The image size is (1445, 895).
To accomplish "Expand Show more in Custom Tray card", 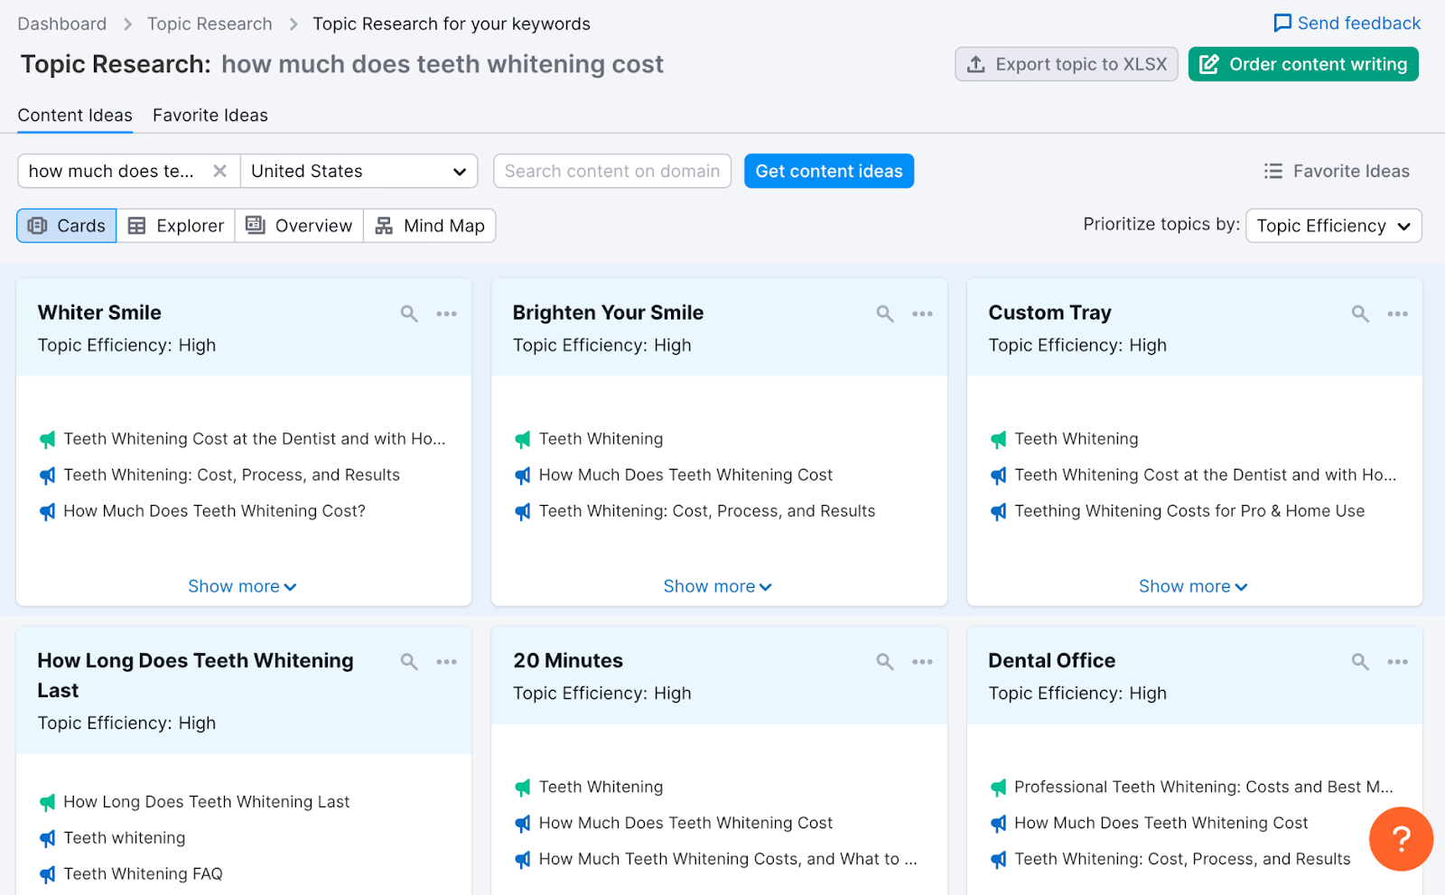I will click(x=1193, y=586).
